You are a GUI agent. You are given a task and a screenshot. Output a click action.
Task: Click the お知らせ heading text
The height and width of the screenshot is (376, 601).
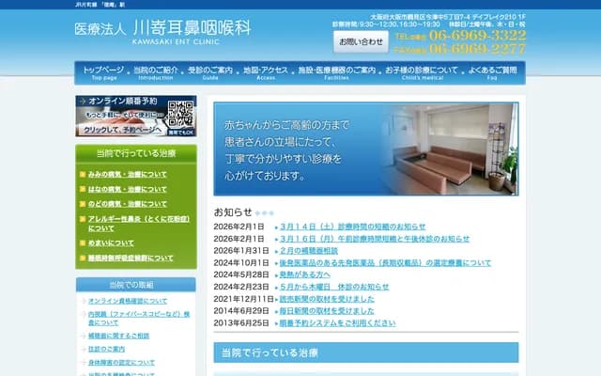tap(233, 212)
